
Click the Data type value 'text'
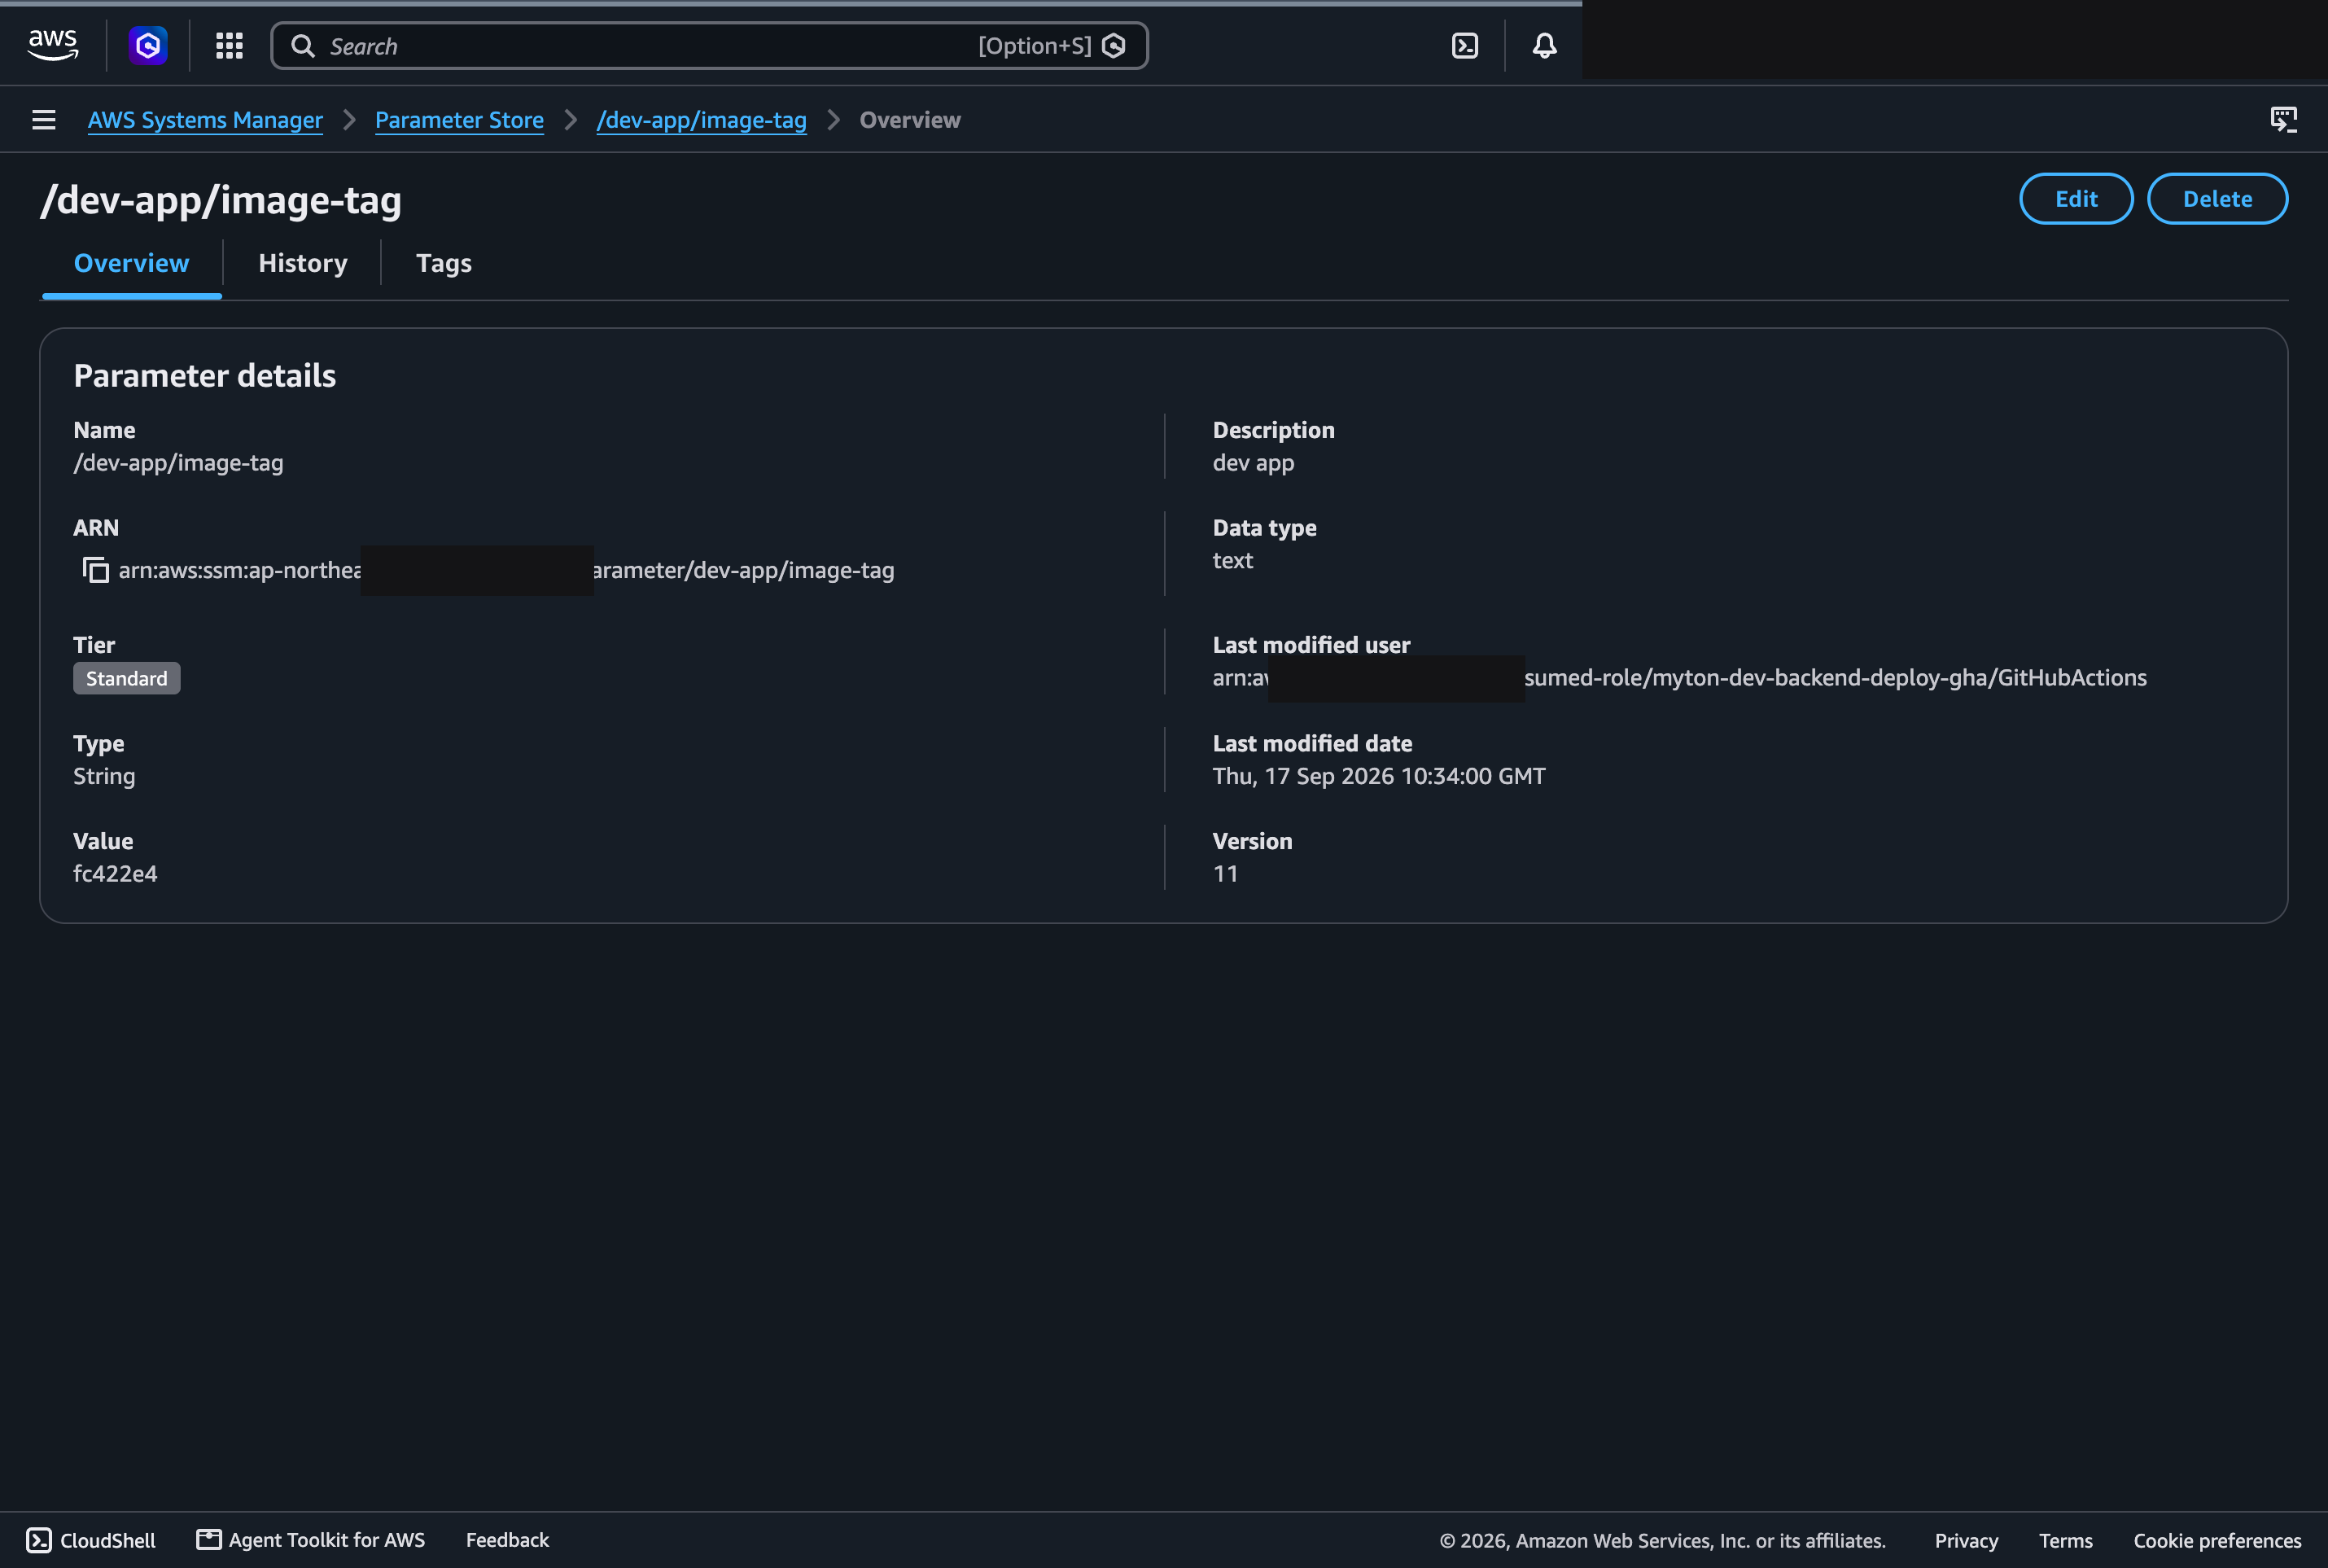tap(1232, 561)
